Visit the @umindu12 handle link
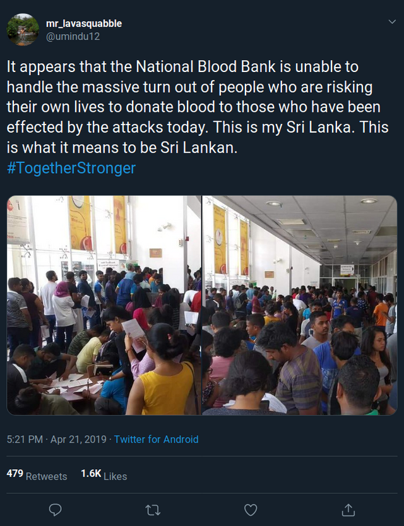The width and height of the screenshot is (404, 526). click(x=73, y=37)
